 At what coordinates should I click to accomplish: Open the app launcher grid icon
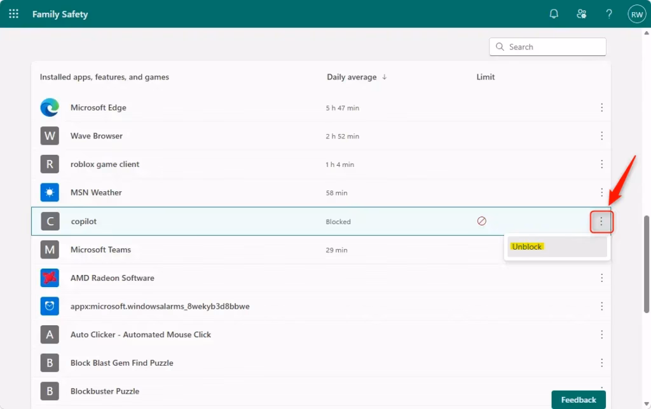(14, 14)
